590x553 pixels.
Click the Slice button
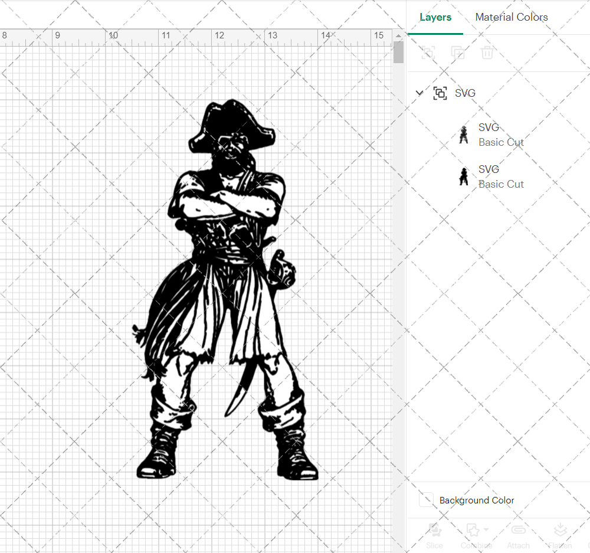(x=435, y=536)
